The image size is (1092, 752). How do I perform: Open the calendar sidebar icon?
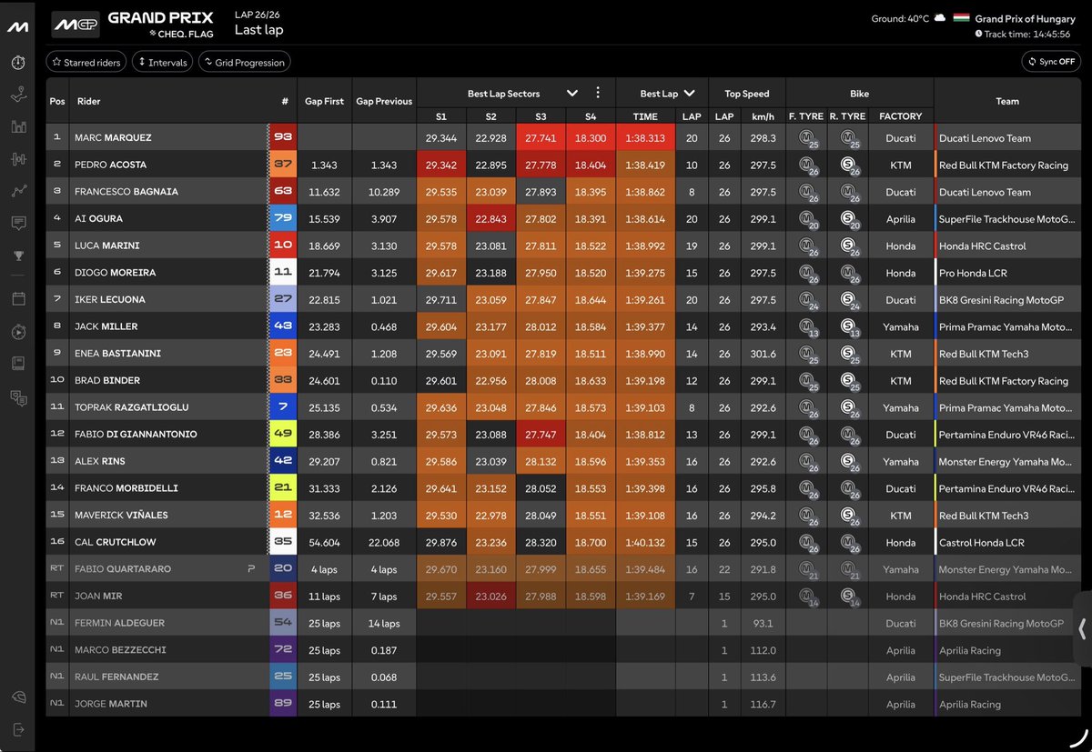coord(17,298)
